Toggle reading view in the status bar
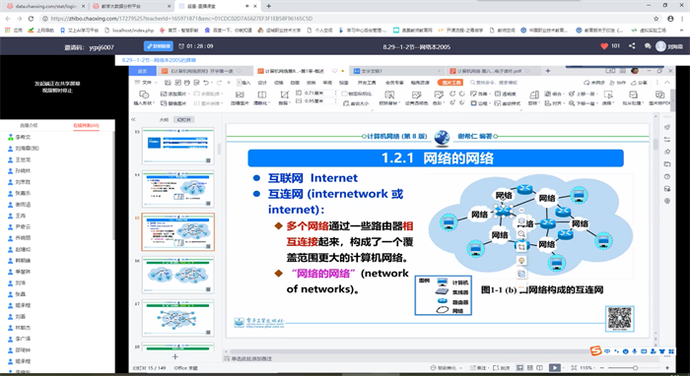The width and height of the screenshot is (690, 376). pyautogui.click(x=540, y=368)
